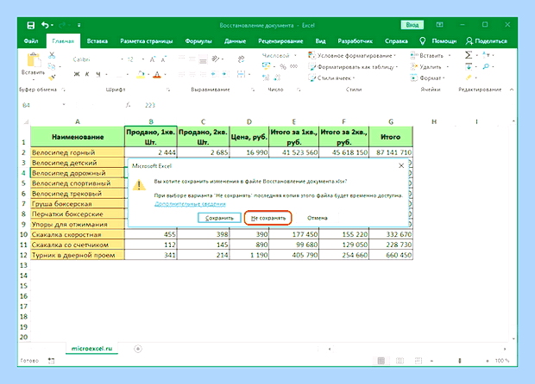Click the wrap text icon
Viewport: 535px width, 384px height.
(241, 59)
